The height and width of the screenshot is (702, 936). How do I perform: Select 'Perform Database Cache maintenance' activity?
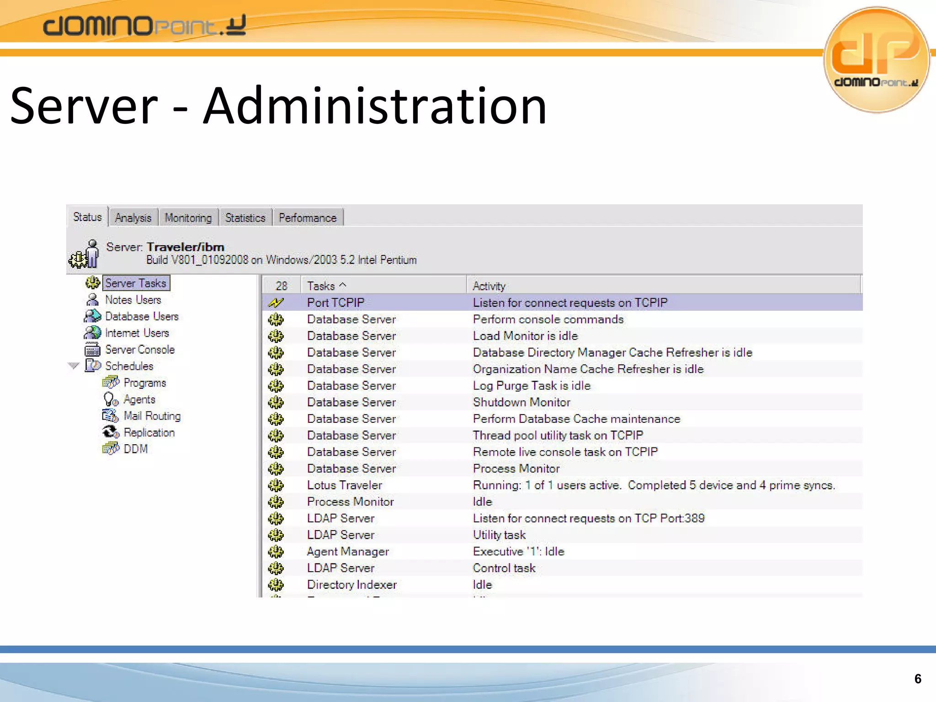(576, 419)
